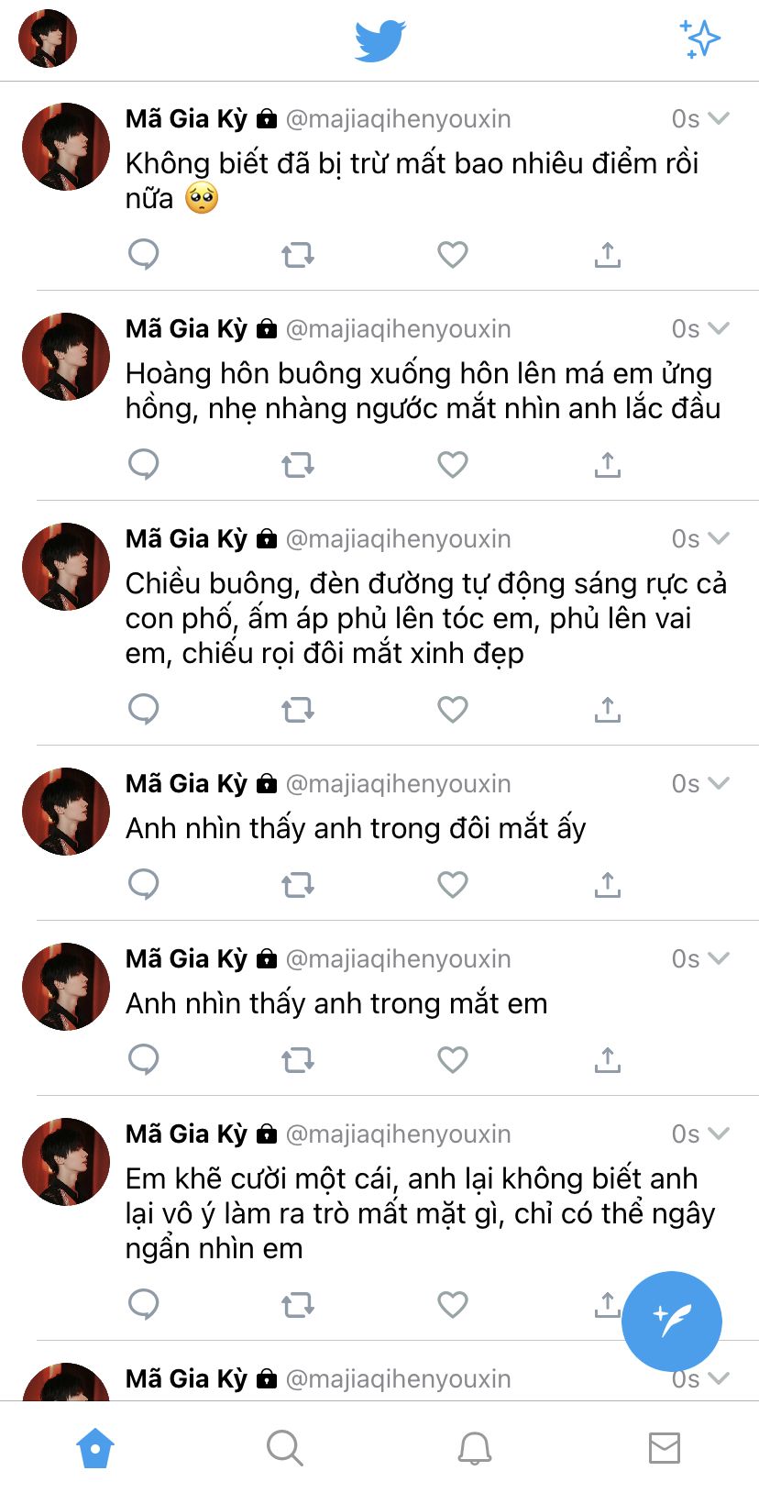Open the profile avatar in the header

pos(48,39)
